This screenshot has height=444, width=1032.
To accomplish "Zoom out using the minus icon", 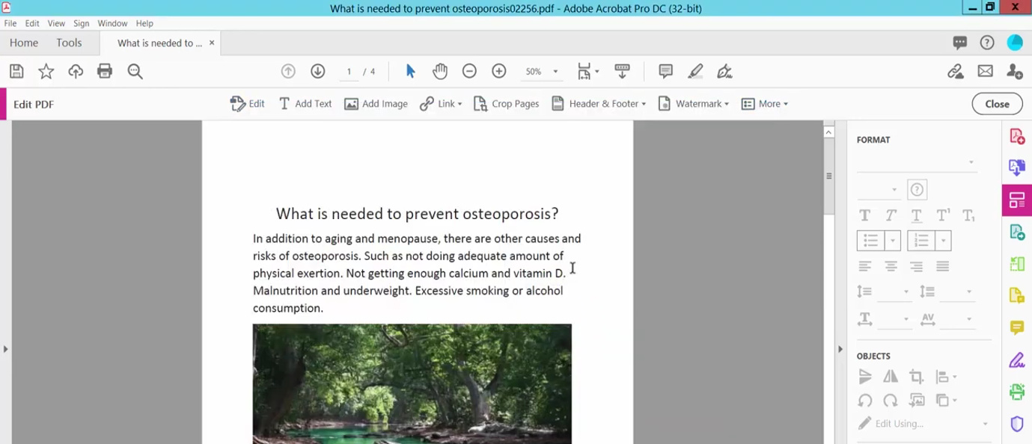I will click(x=469, y=71).
